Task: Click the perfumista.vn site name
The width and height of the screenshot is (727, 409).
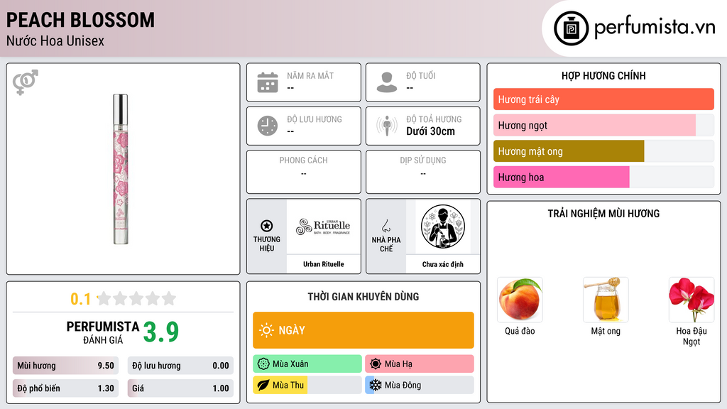Action: (x=655, y=28)
